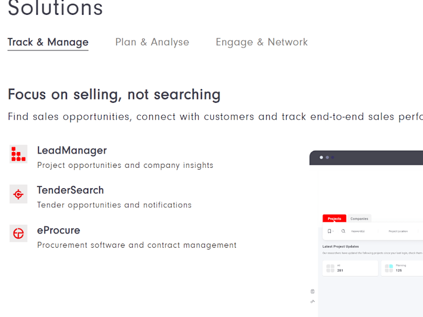Click the red LeadManager blocks icon
This screenshot has width=423, height=317.
(x=18, y=154)
